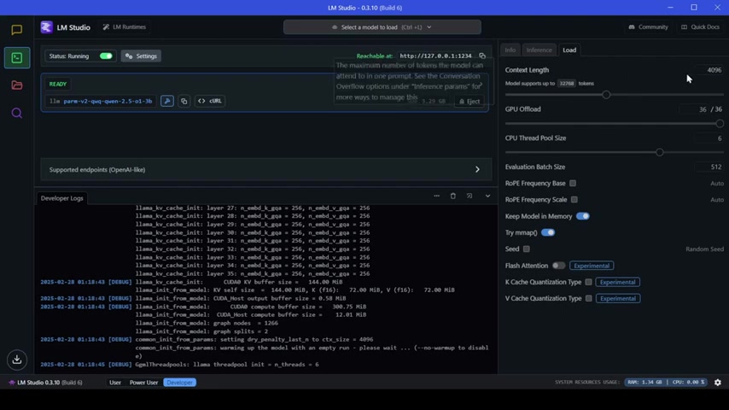Open server Settings
The image size is (729, 410).
[141, 56]
